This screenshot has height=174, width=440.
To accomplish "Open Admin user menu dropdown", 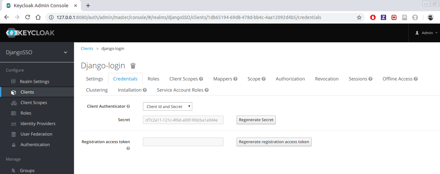I will [x=427, y=33].
